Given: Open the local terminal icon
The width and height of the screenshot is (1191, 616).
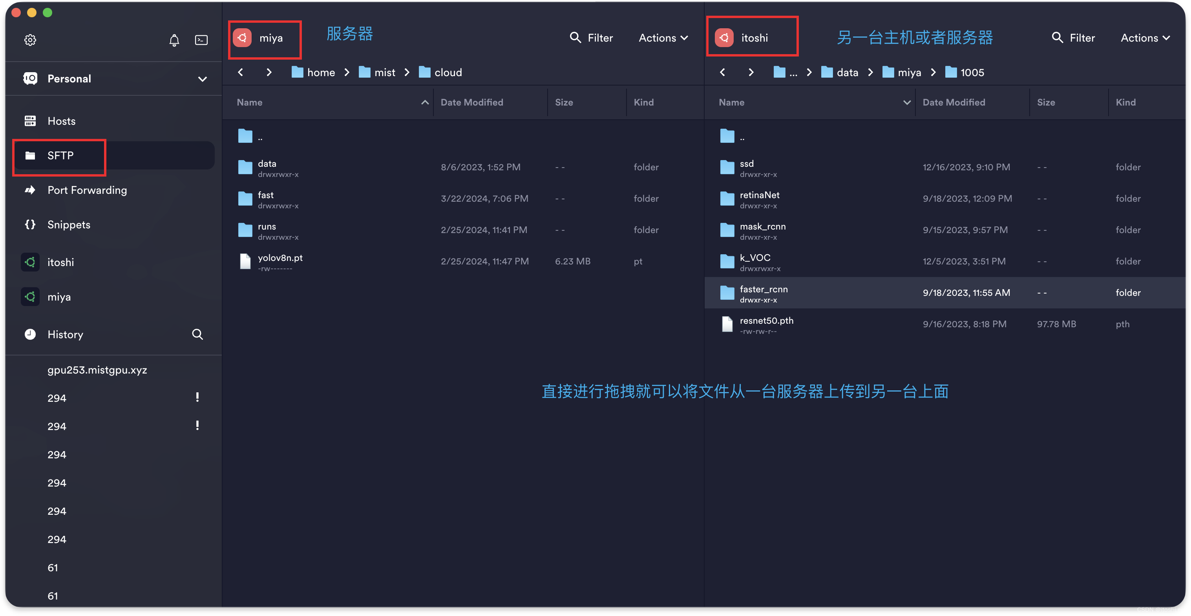Looking at the screenshot, I should (201, 40).
